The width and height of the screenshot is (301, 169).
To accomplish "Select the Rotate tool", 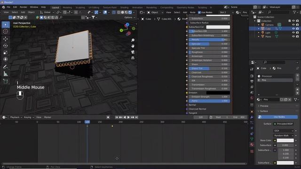I will click(5, 46).
